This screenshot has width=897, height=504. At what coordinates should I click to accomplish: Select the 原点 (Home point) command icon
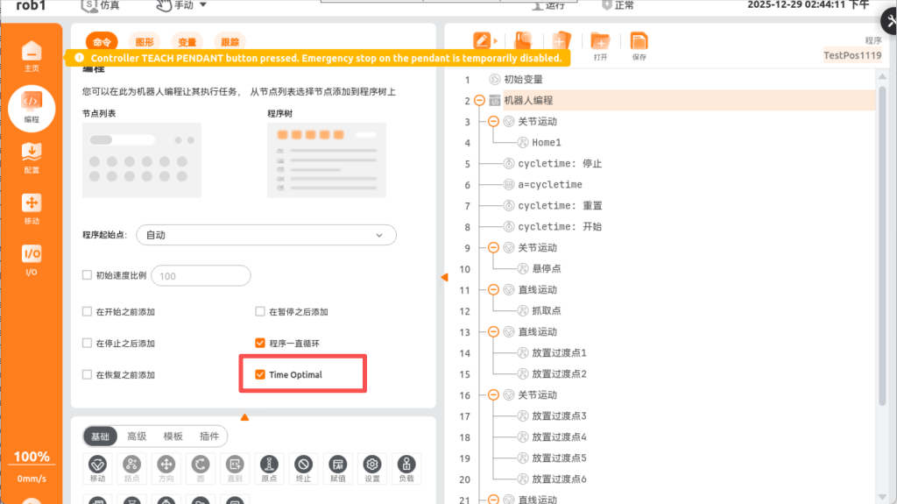(x=269, y=465)
